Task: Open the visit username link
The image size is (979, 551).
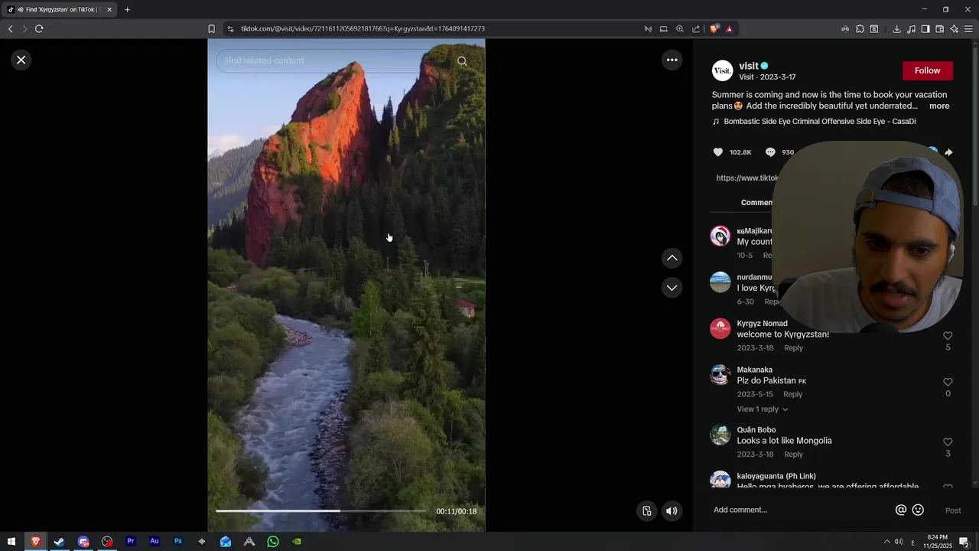Action: pyautogui.click(x=748, y=66)
